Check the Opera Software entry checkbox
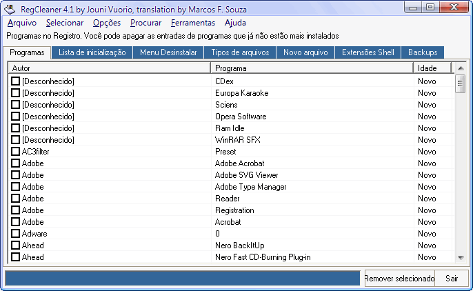Screen dimensions: 473x291 click(15, 117)
